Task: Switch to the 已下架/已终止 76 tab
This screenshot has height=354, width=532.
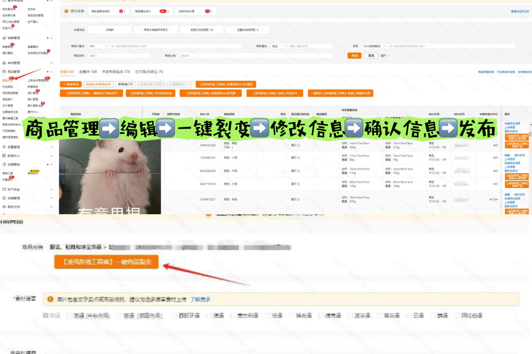Action: coord(149,72)
